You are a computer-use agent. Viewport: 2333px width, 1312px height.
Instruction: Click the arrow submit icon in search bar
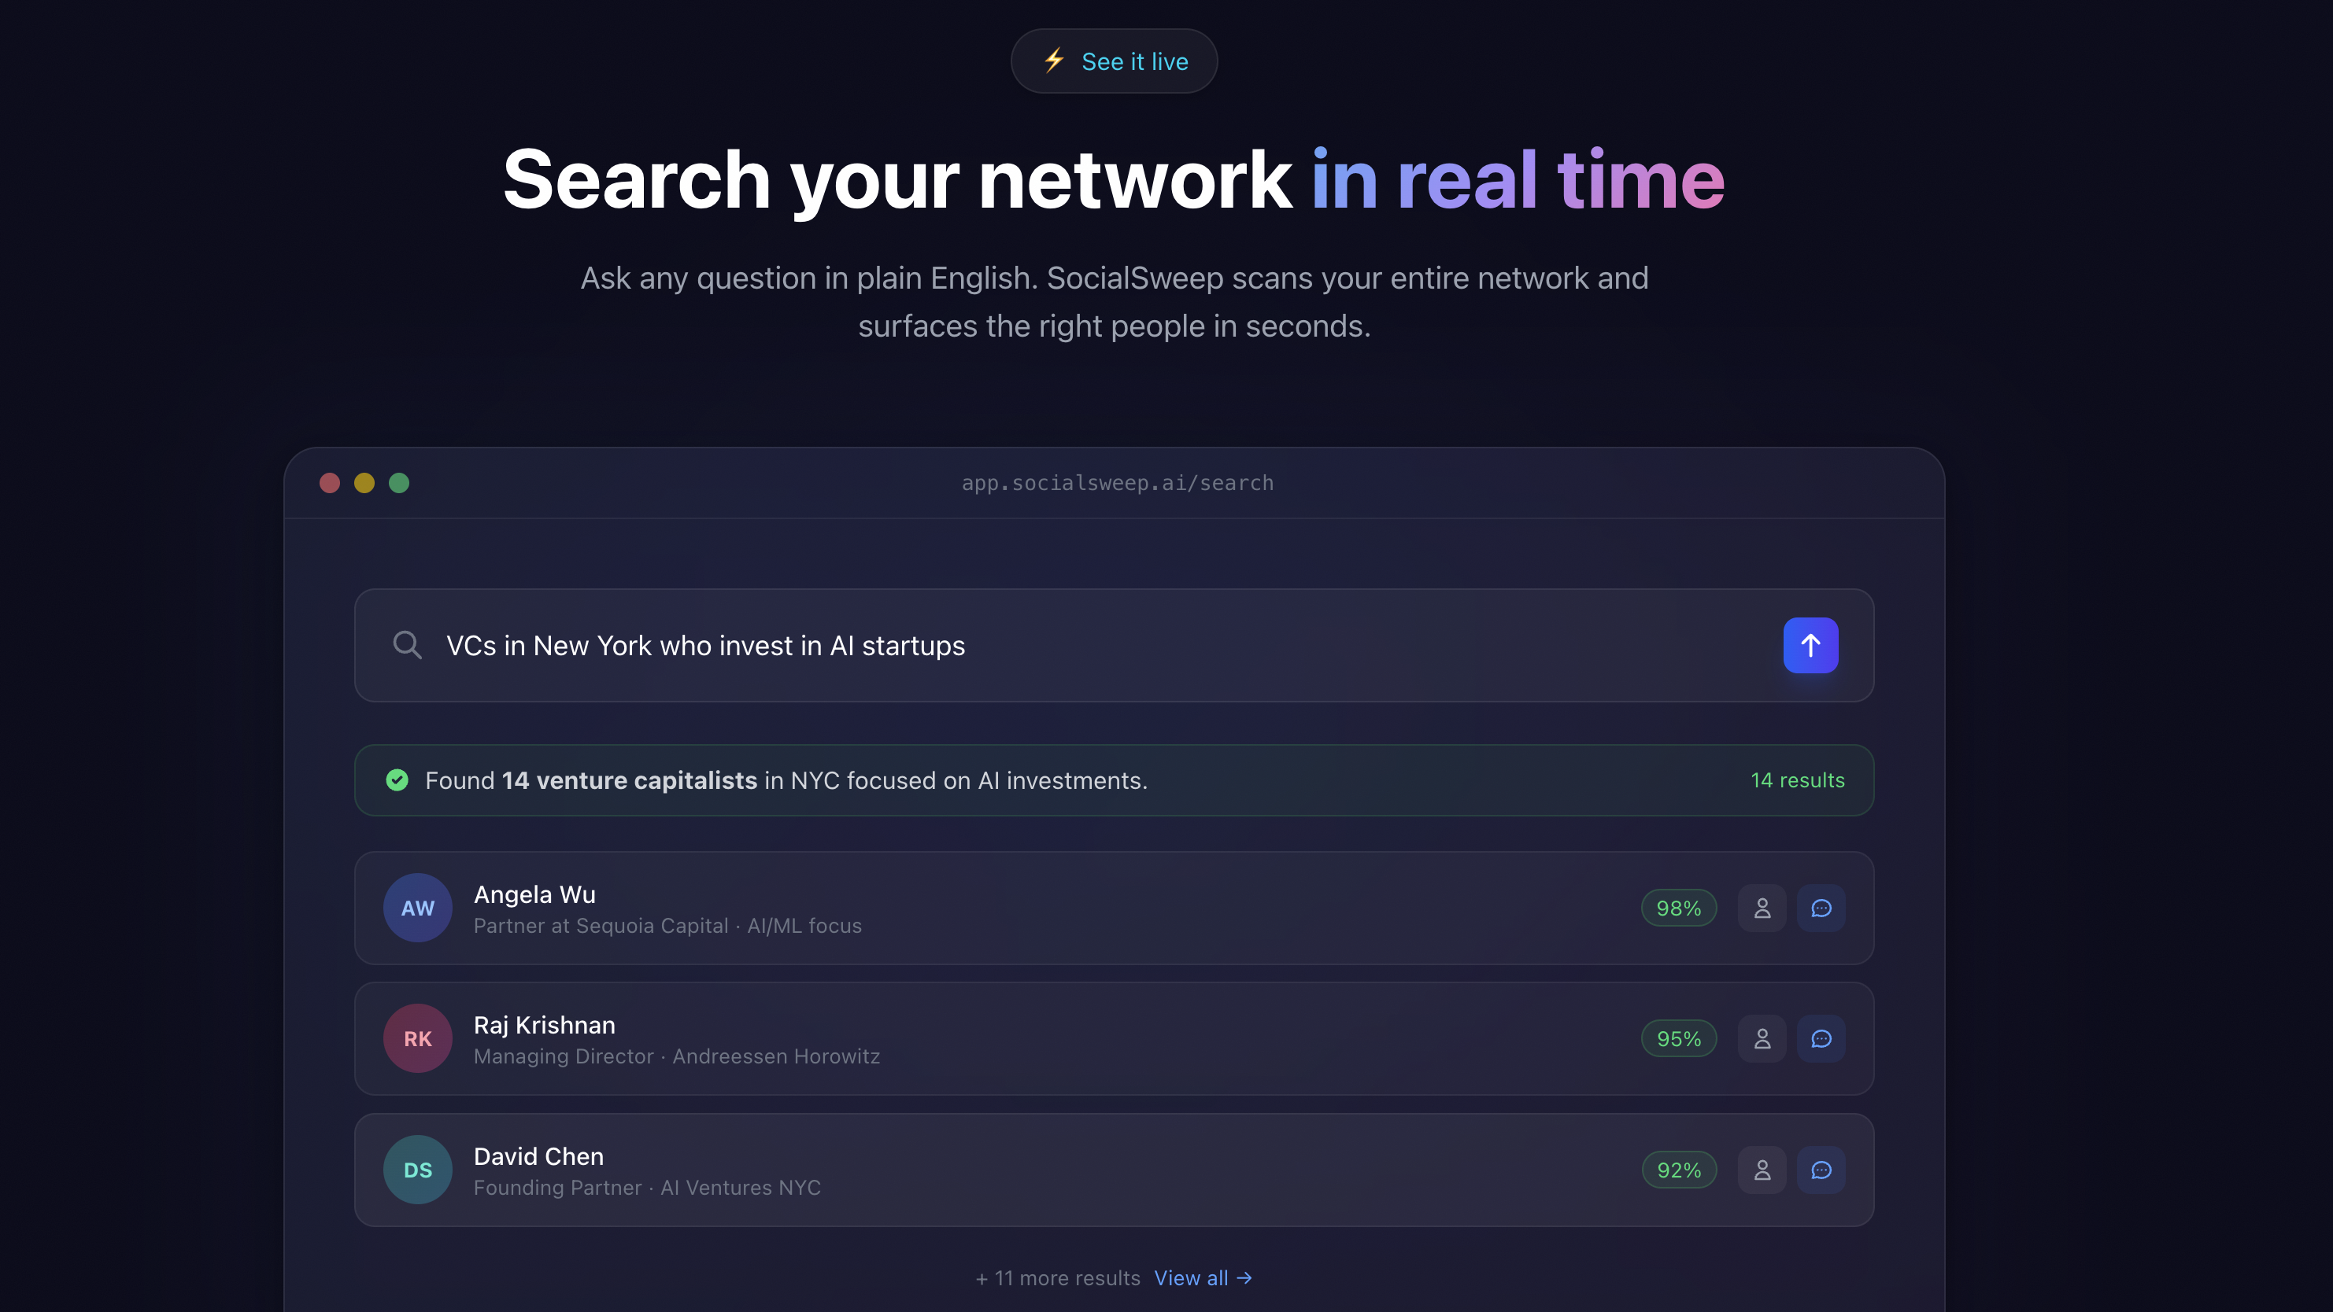[x=1810, y=645]
